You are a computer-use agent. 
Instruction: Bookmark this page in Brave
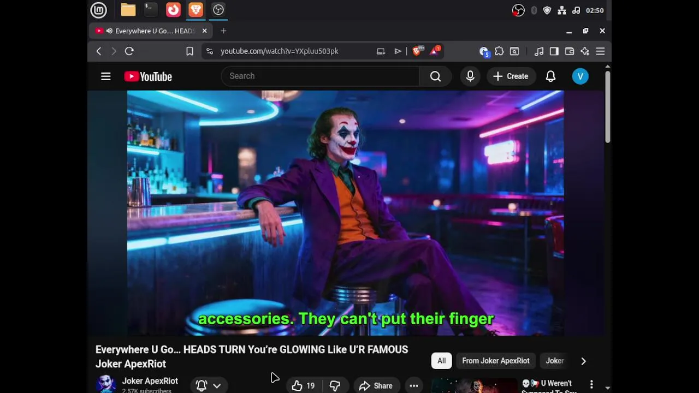(x=189, y=51)
